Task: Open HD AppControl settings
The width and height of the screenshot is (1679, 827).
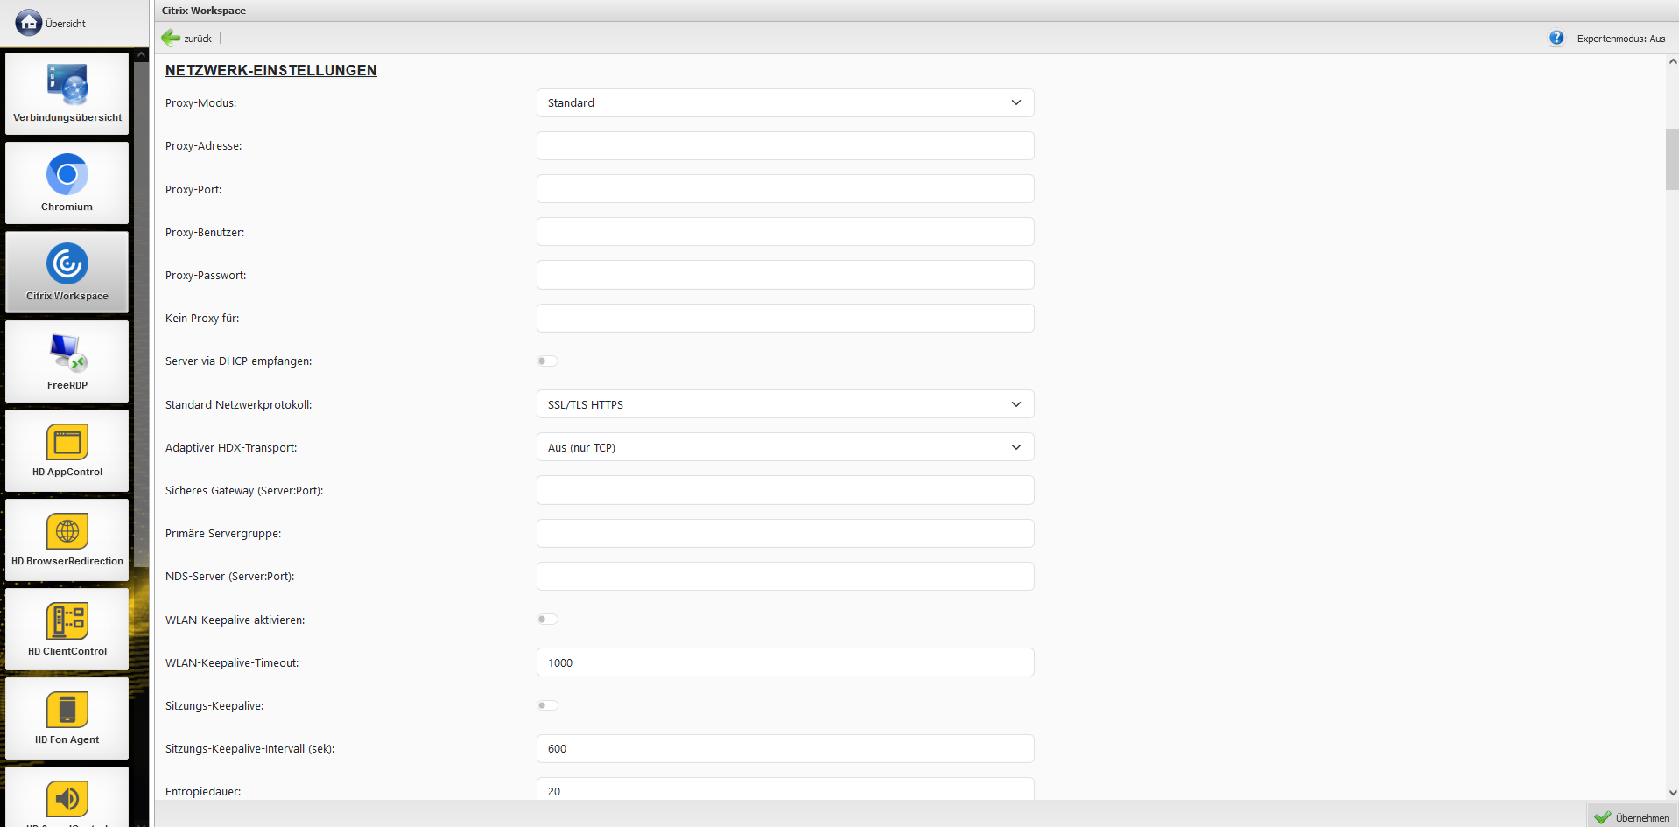Action: 67,451
